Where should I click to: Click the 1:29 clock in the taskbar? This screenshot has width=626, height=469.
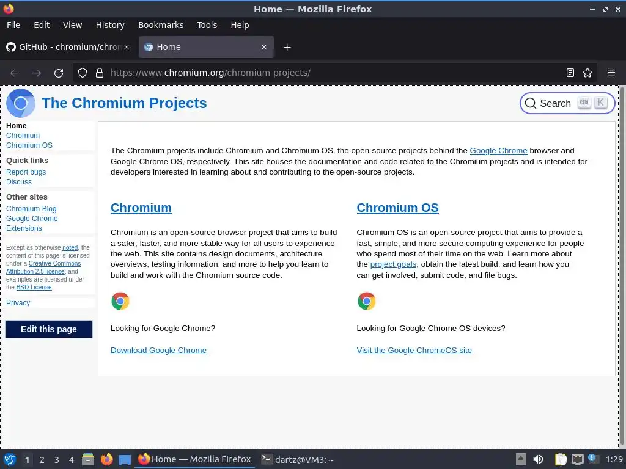click(614, 459)
